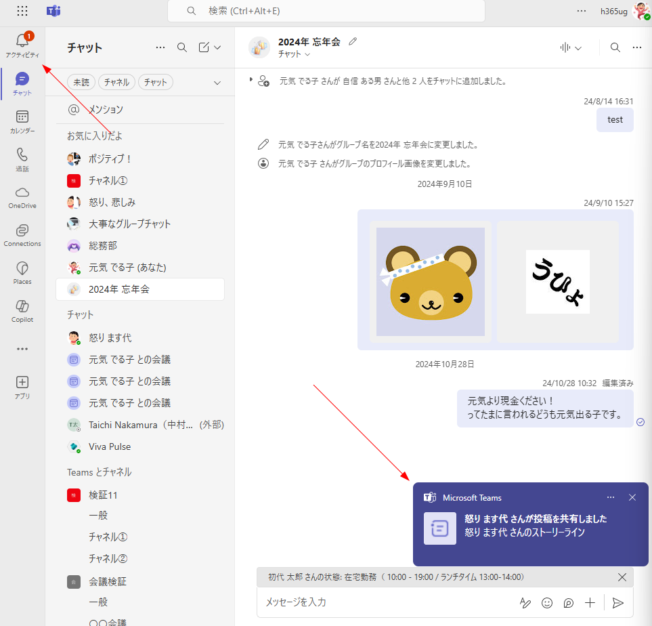
Task: Dismiss the Microsoft Teams notification toast
Action: tap(632, 497)
